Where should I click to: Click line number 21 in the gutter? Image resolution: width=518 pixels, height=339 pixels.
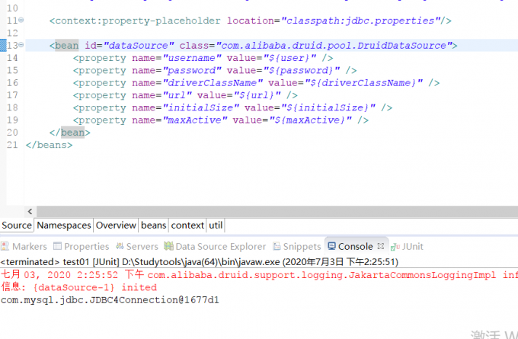tap(12, 145)
